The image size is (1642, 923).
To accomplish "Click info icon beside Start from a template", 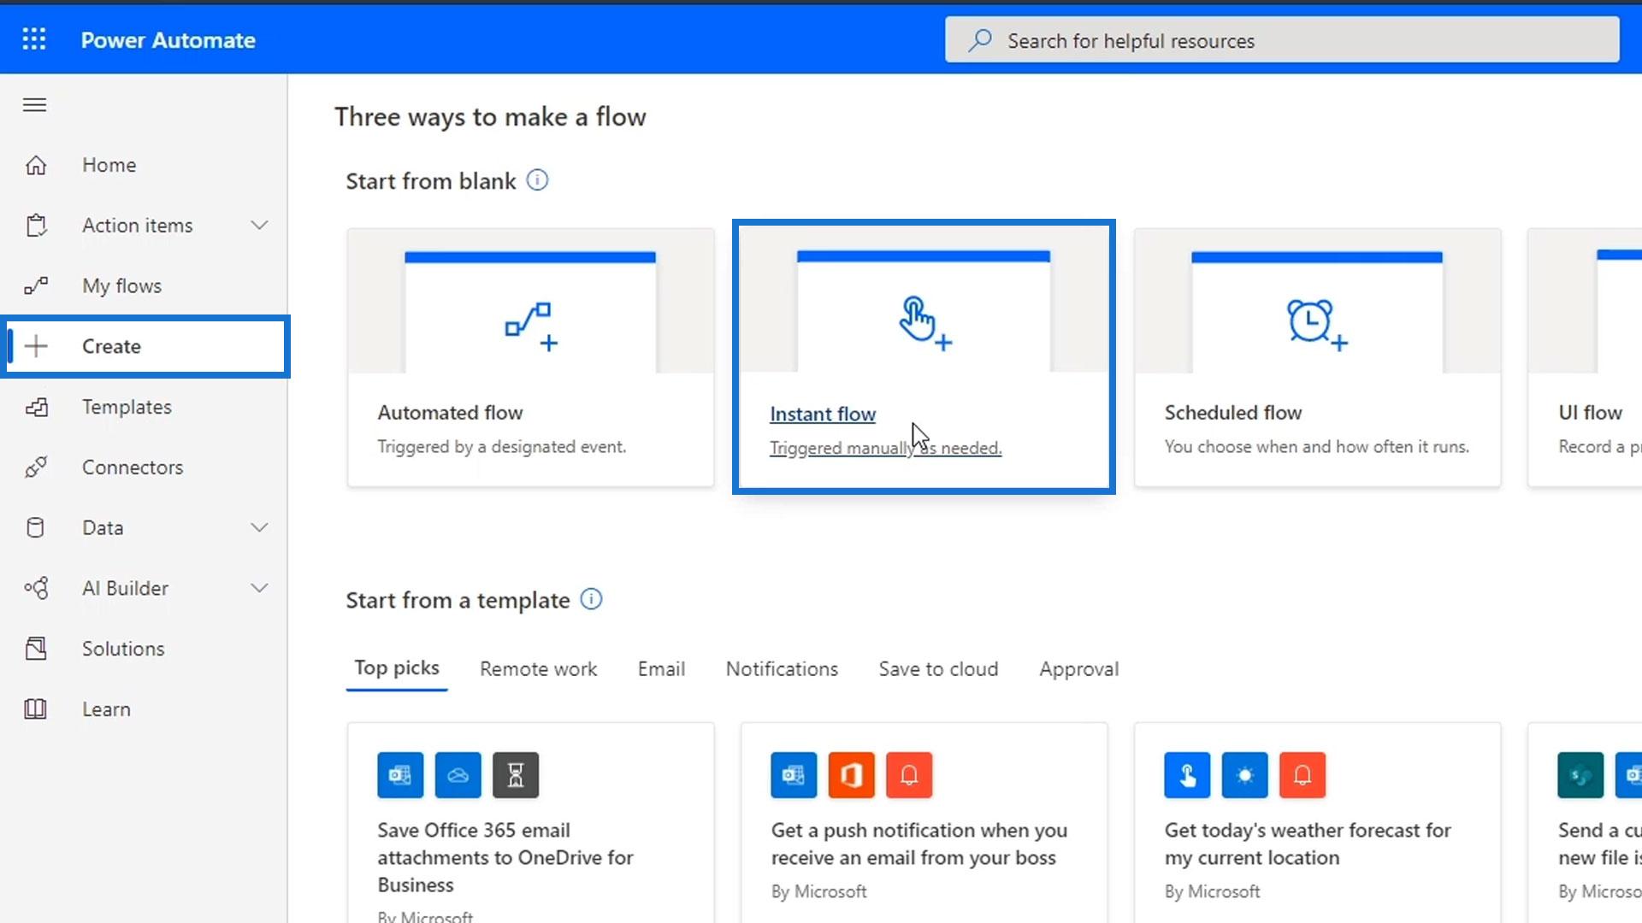I will (591, 599).
